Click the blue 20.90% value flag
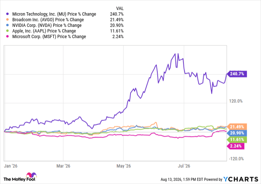 coord(237,133)
